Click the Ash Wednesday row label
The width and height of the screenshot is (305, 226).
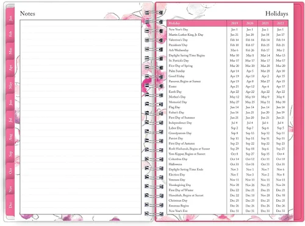(179, 50)
